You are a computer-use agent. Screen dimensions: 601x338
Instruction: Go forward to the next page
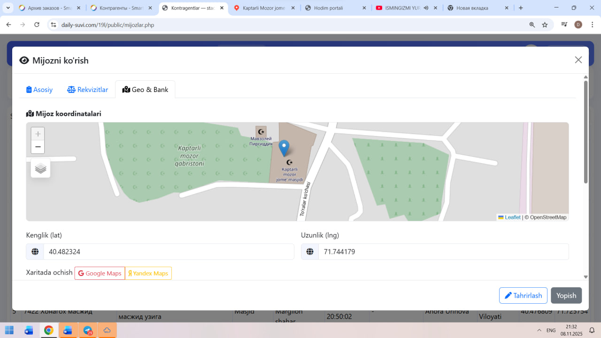[x=23, y=25]
